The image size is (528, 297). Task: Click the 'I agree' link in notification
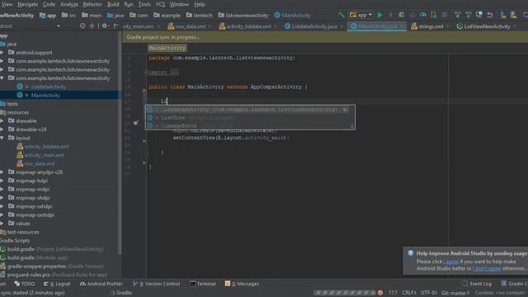(451, 262)
